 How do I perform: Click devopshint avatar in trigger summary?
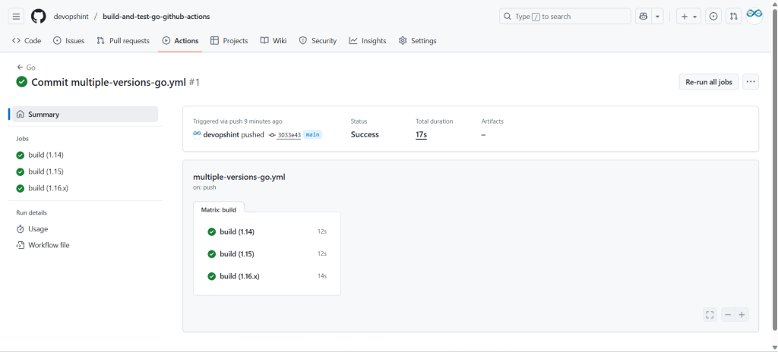click(x=197, y=134)
